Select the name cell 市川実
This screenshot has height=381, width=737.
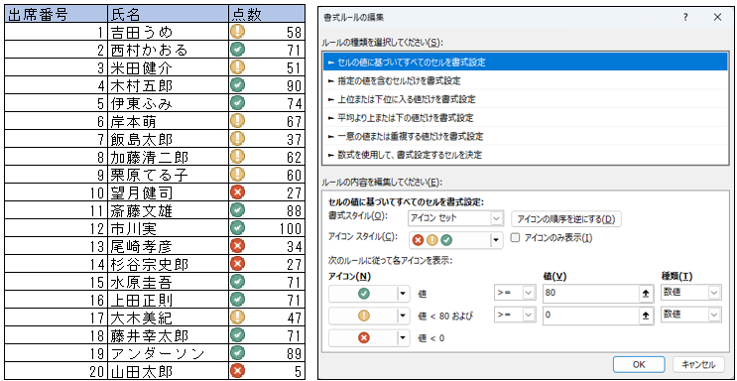[169, 228]
